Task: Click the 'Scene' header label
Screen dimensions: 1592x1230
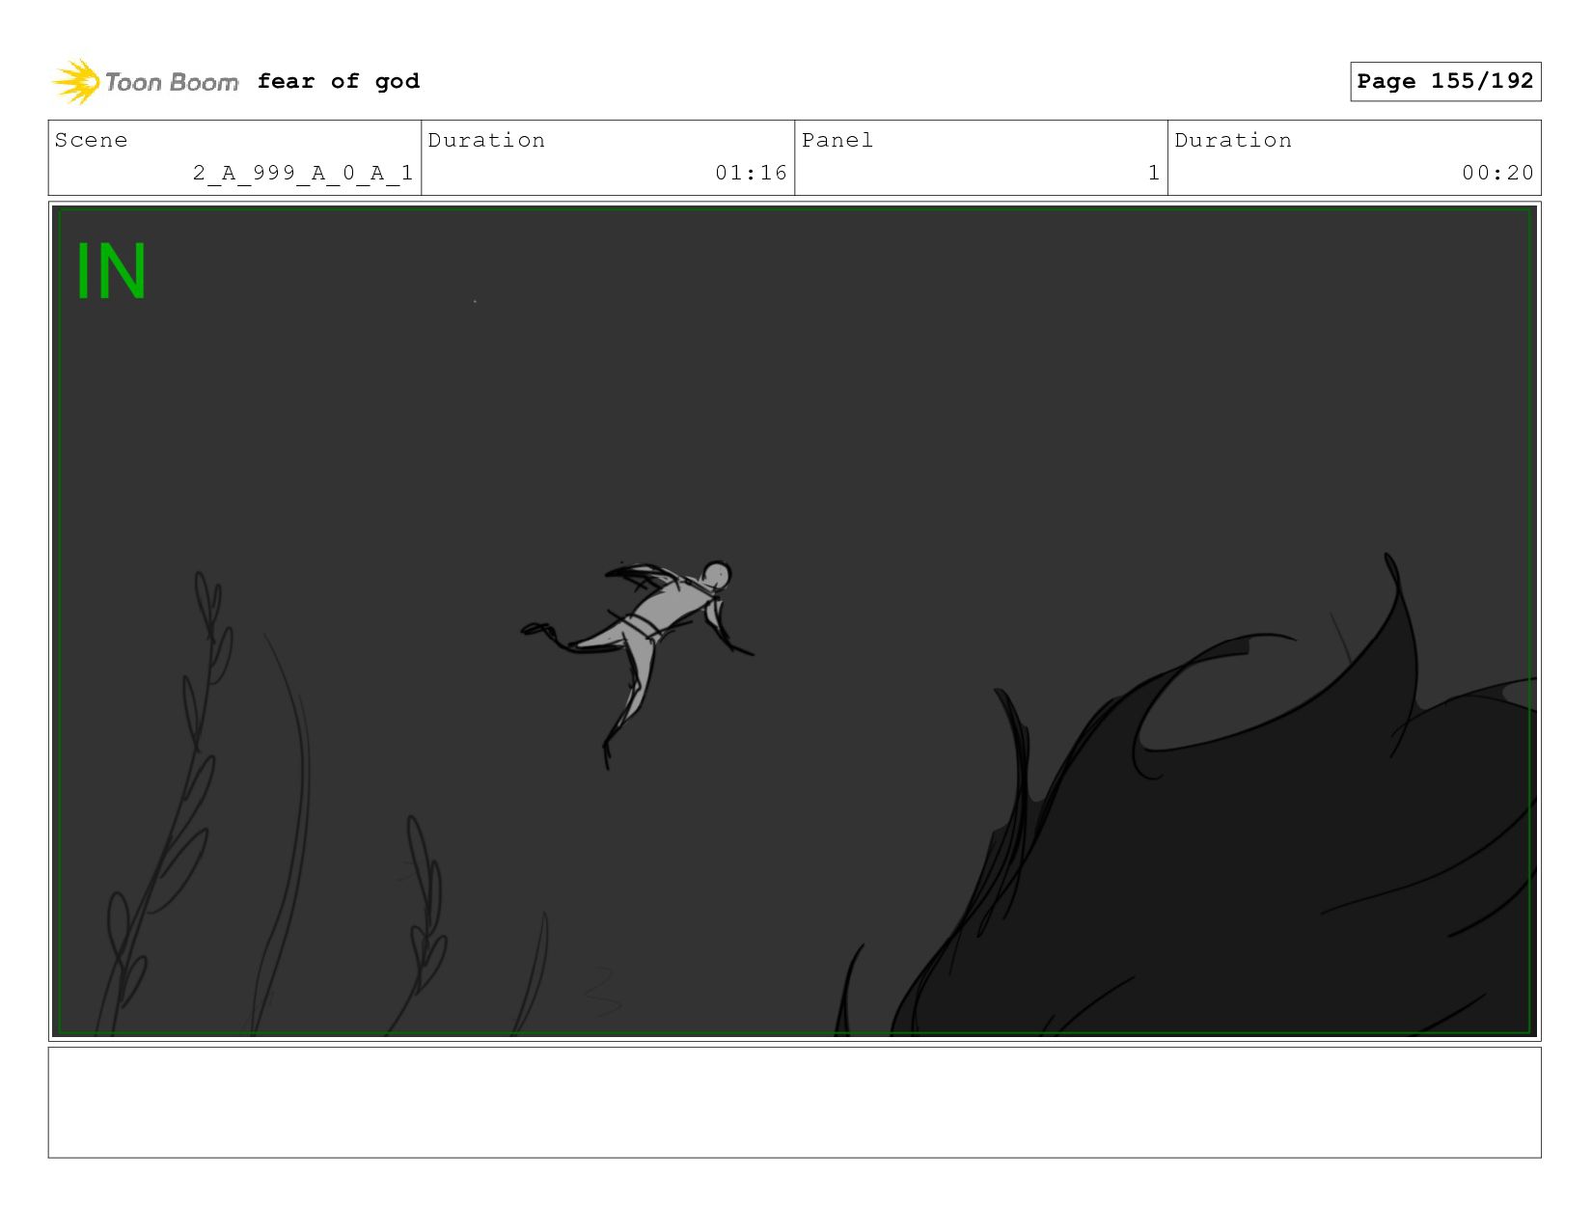Action: point(91,140)
